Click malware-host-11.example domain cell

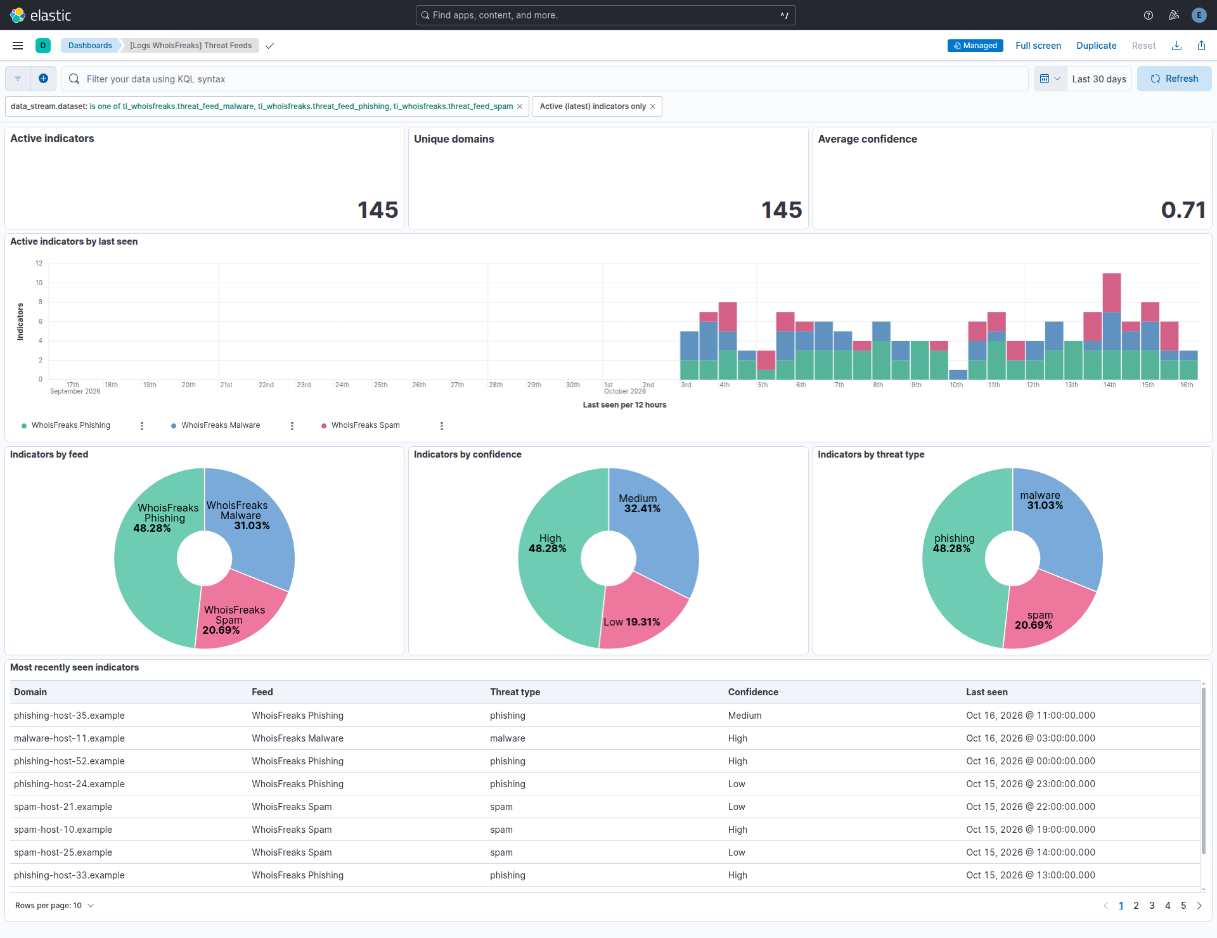69,738
